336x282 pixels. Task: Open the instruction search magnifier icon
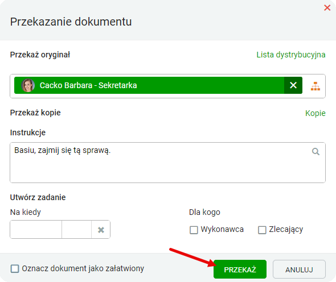(315, 151)
